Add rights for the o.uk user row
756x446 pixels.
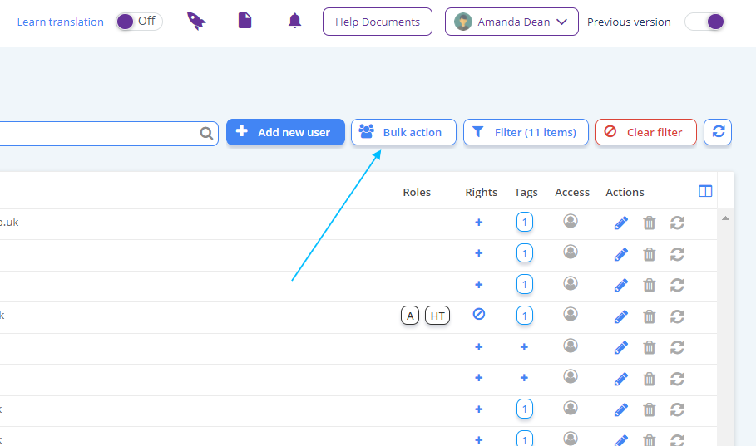coord(479,222)
